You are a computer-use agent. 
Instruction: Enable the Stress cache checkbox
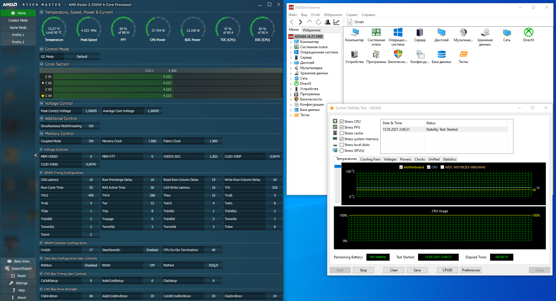[x=342, y=133]
